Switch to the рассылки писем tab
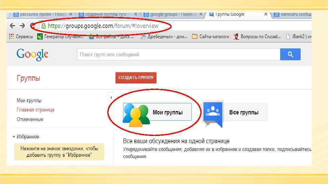The height and width of the screenshot is (184, 328). click(40, 14)
